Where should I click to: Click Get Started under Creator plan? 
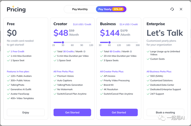[72, 113]
